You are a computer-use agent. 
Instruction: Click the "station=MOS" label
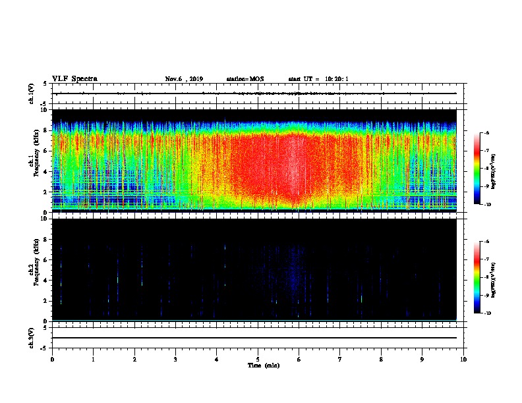(245, 79)
